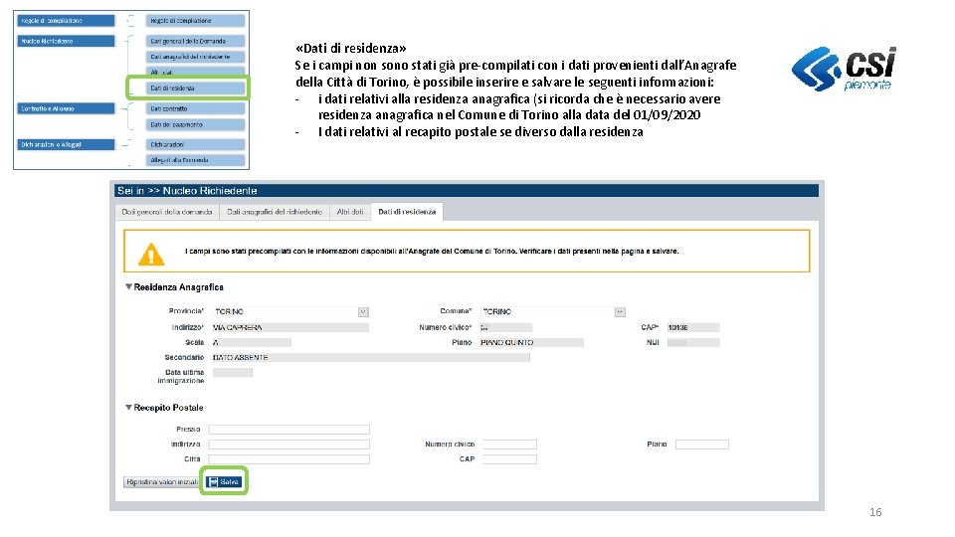This screenshot has width=955, height=537.
Task: Click the empty Numero civico field in Recapito Postale
Action: [x=509, y=445]
